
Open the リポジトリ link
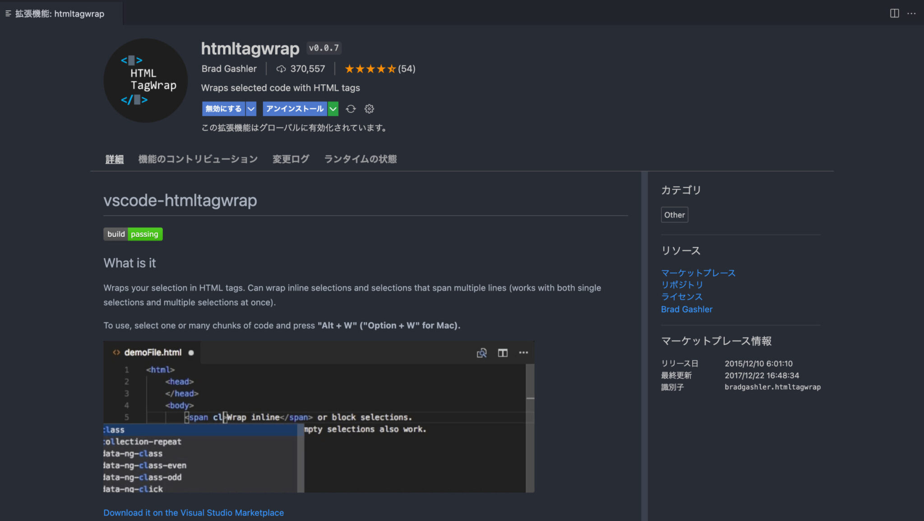point(682,284)
